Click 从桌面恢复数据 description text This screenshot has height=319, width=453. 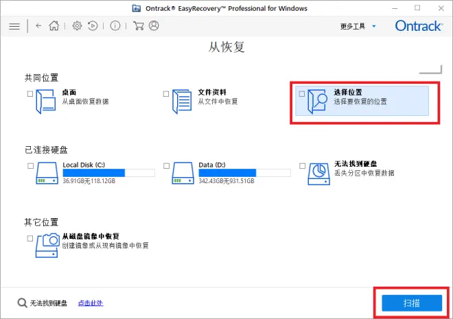(x=85, y=102)
